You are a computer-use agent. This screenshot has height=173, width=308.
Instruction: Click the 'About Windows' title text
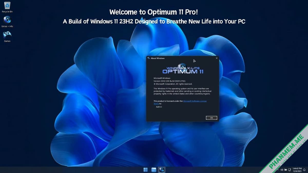click(158, 58)
